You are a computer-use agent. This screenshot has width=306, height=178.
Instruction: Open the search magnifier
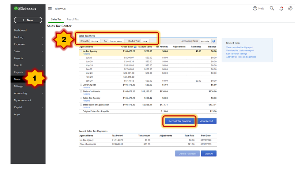(x=272, y=8)
